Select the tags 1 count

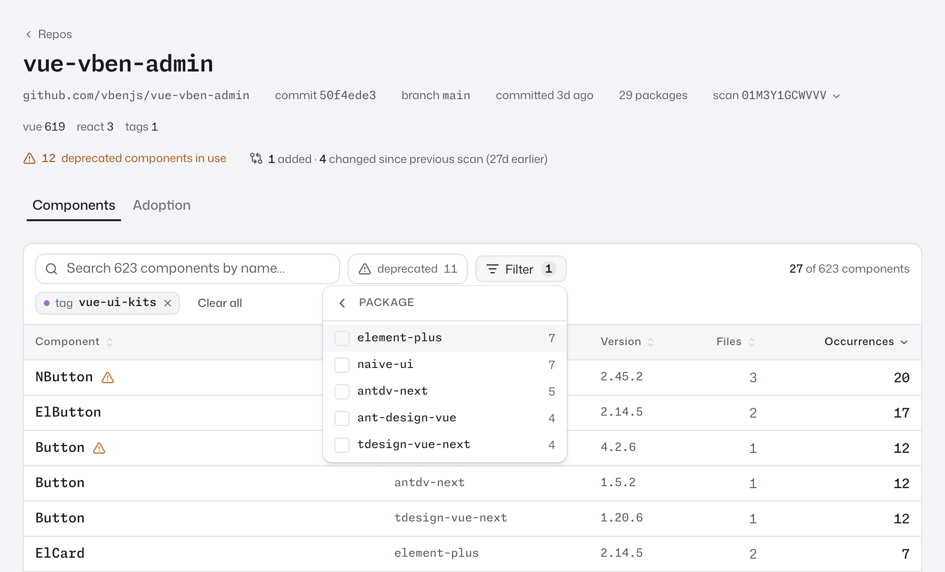pyautogui.click(x=141, y=127)
